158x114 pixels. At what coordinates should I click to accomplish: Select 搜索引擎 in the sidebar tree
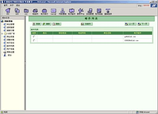pyautogui.click(x=10, y=31)
